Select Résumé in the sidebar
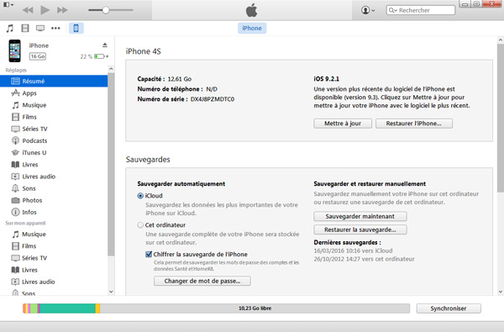The height and width of the screenshot is (332, 504). 54,81
